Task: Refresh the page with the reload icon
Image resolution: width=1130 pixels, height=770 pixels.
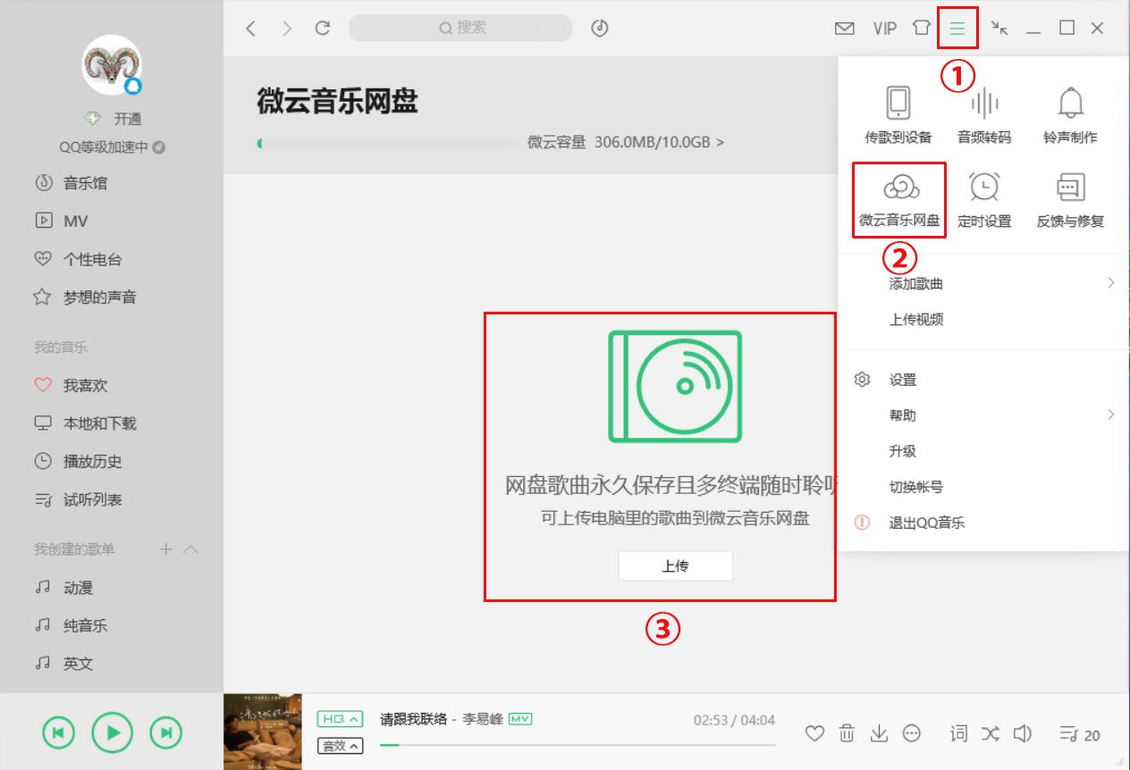Action: coord(323,29)
